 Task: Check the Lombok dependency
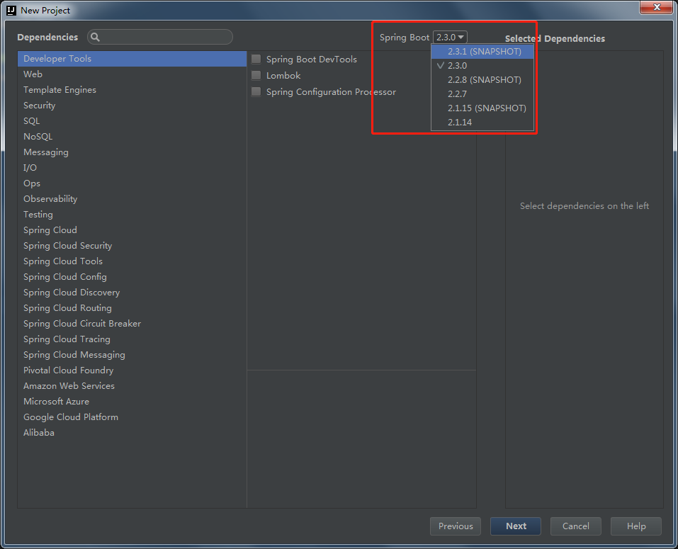pyautogui.click(x=256, y=75)
